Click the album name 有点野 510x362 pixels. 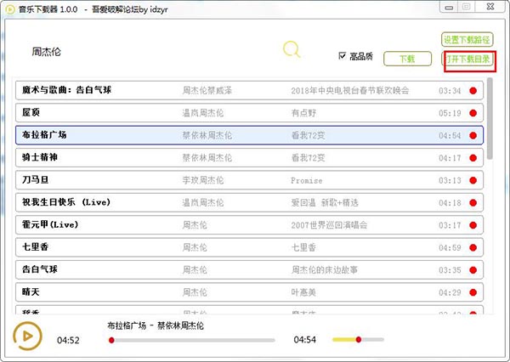click(303, 113)
